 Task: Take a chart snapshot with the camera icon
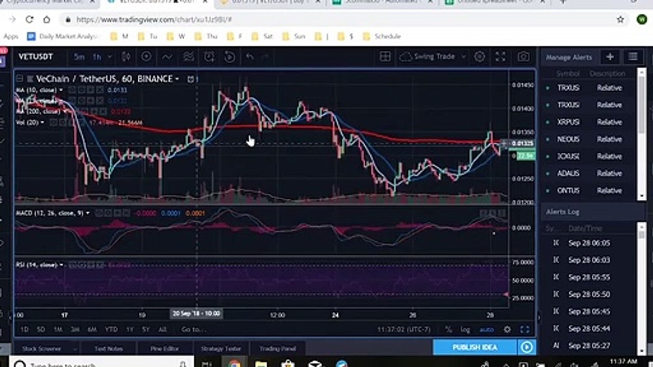(x=523, y=57)
